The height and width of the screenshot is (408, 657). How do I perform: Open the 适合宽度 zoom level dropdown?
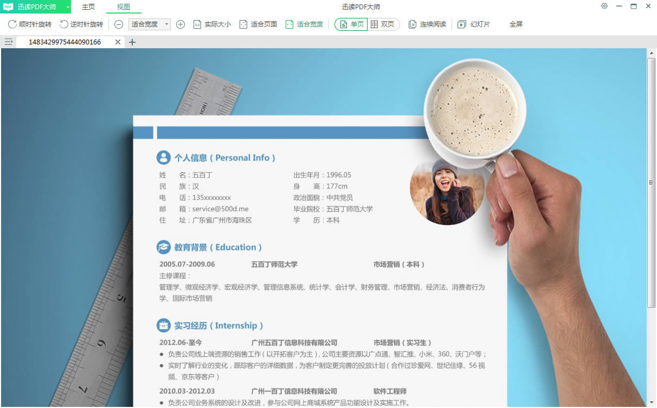(x=150, y=24)
